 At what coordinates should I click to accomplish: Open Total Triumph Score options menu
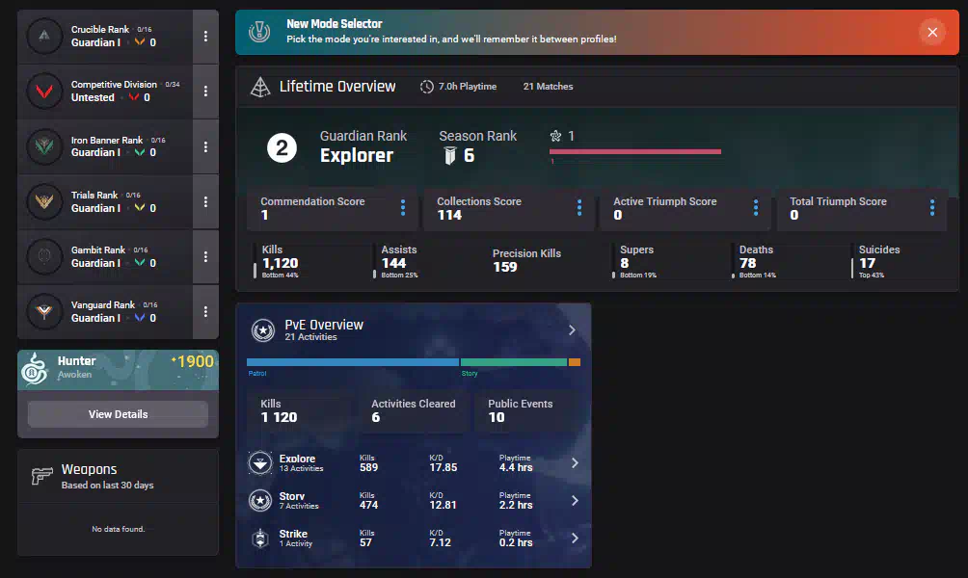click(932, 207)
